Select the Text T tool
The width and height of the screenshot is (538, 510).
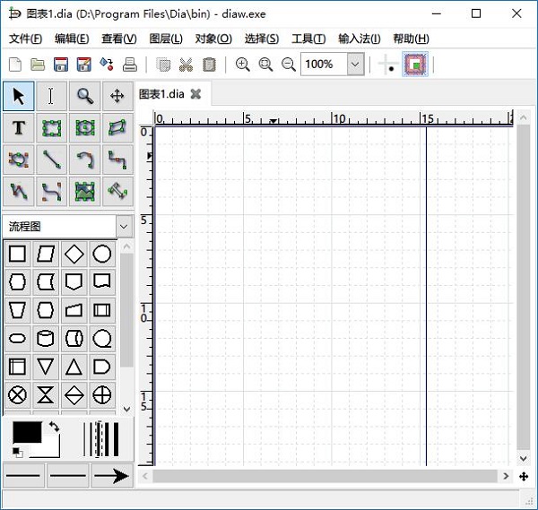tap(19, 128)
